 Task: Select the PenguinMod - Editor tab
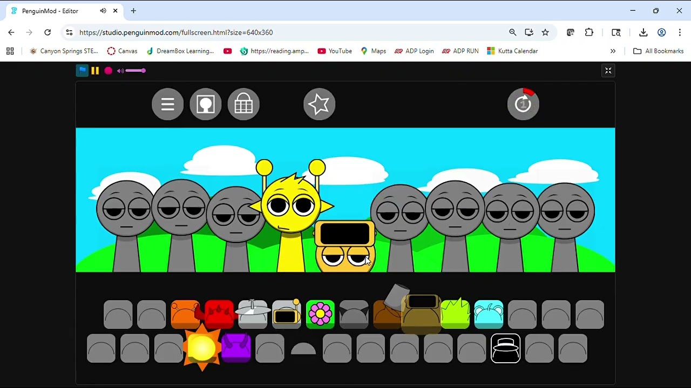pyautogui.click(x=63, y=11)
